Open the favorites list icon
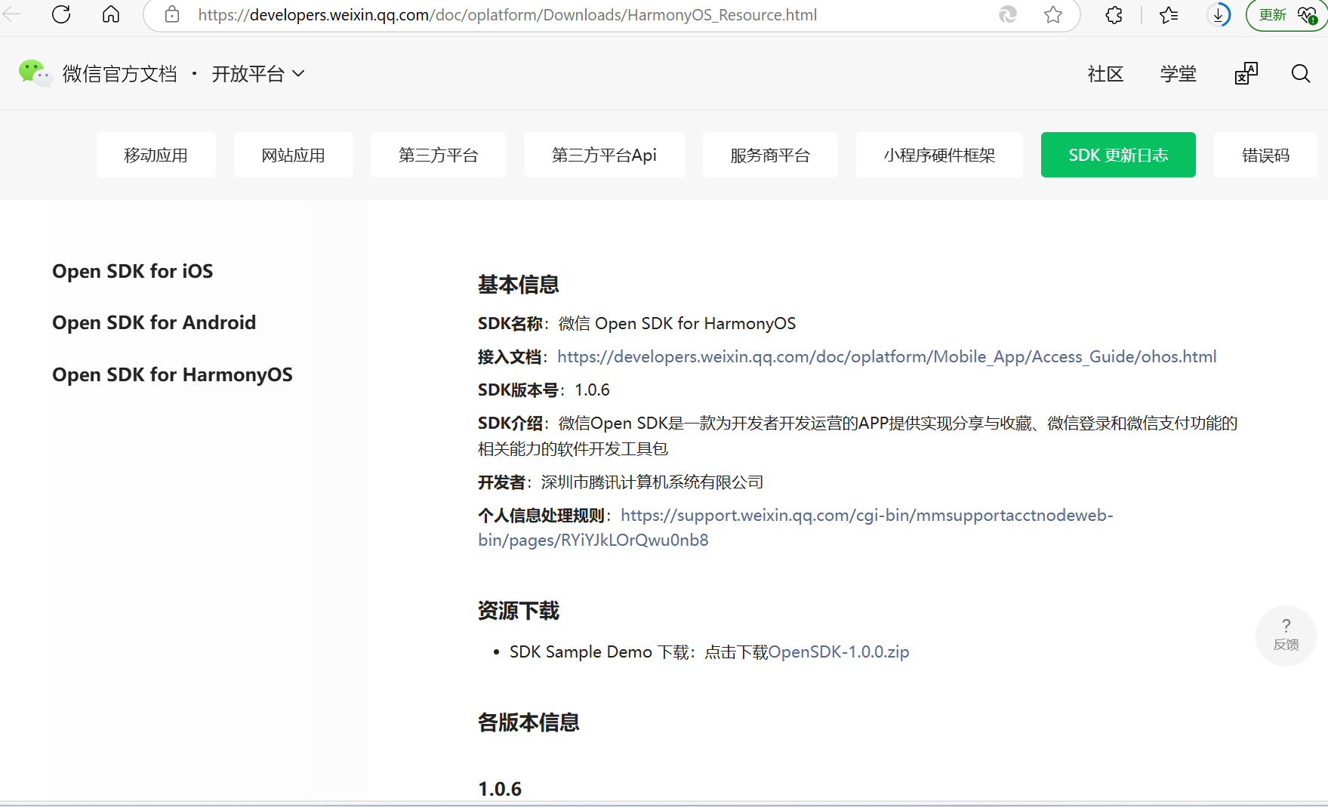Screen dimensions: 1328x807 1169,14
